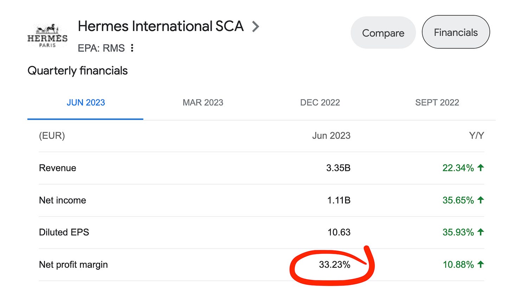Screen dimensions: 512x288
Task: Click the circled 33.23% net profit margin value
Action: (334, 265)
